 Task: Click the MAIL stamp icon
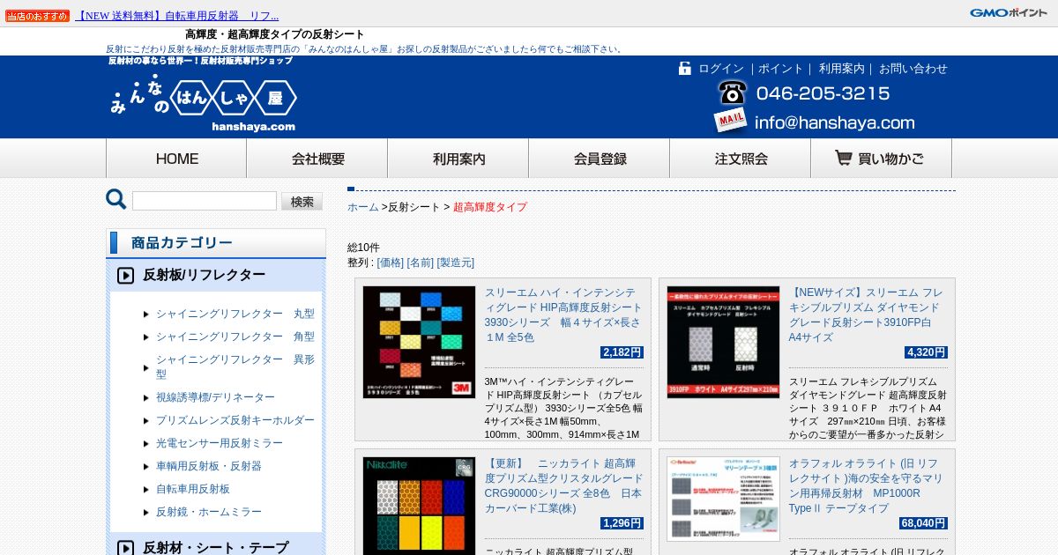(x=731, y=121)
